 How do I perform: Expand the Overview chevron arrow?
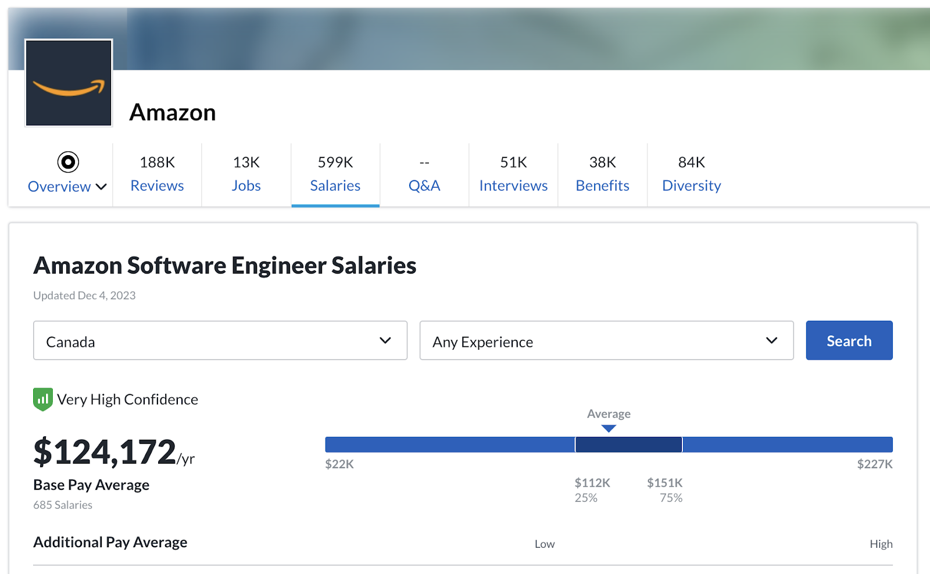coord(101,186)
